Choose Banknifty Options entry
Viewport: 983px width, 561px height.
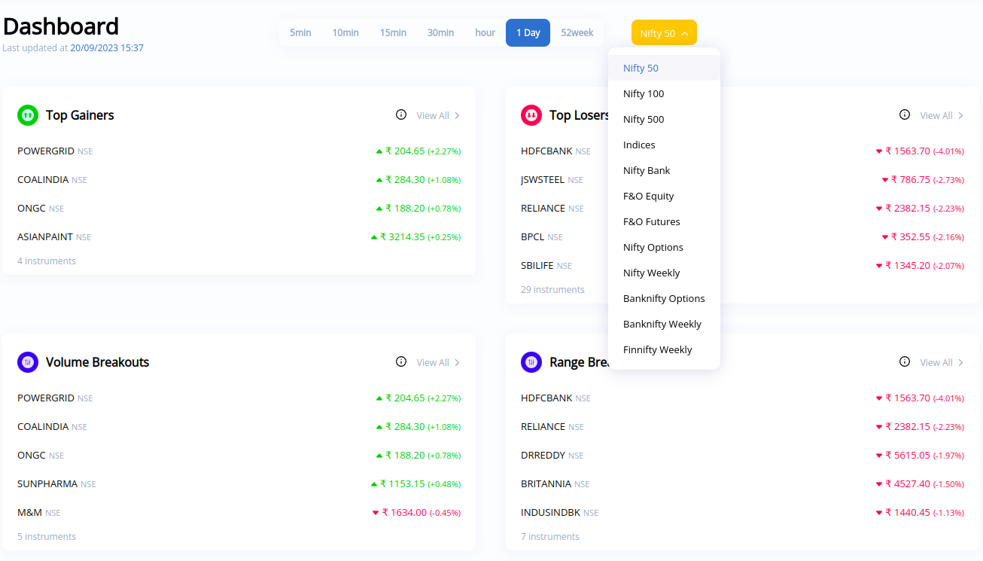[664, 298]
